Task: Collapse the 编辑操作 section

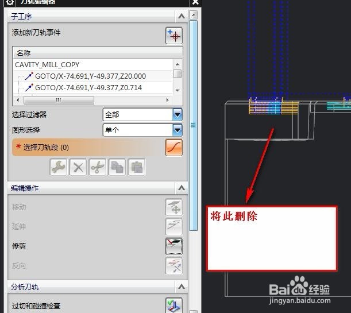Action: coord(182,188)
